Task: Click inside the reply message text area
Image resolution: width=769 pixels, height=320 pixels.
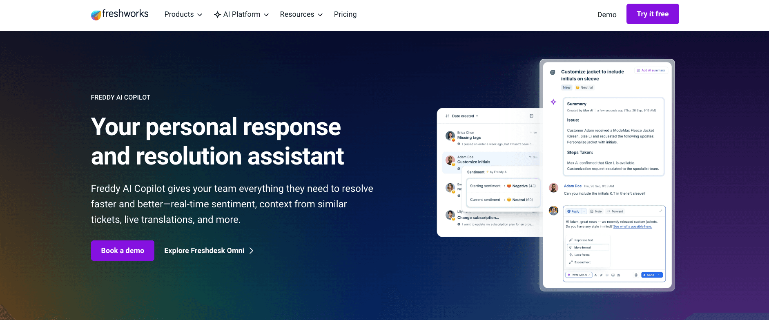Action: point(614,224)
